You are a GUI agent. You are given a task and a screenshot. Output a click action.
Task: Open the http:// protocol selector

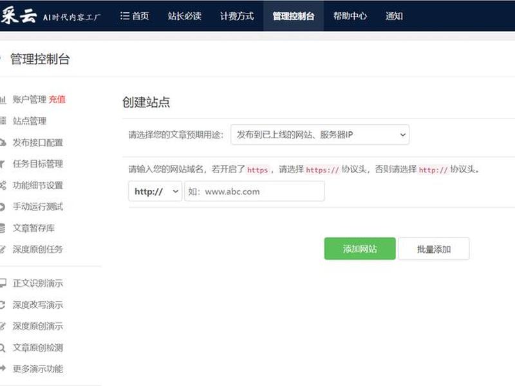(x=155, y=191)
